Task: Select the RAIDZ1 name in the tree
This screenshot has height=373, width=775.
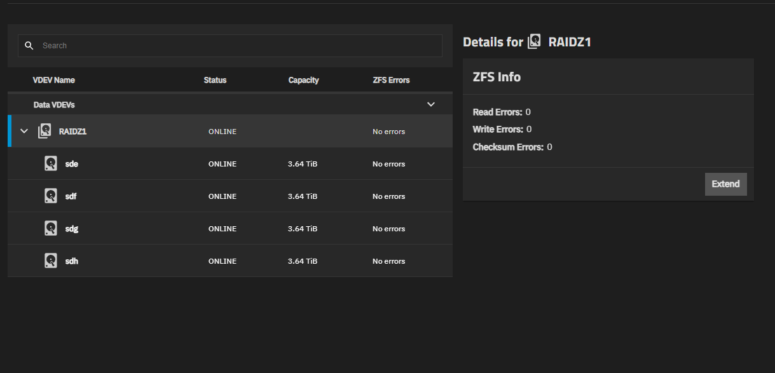Action: [72, 132]
